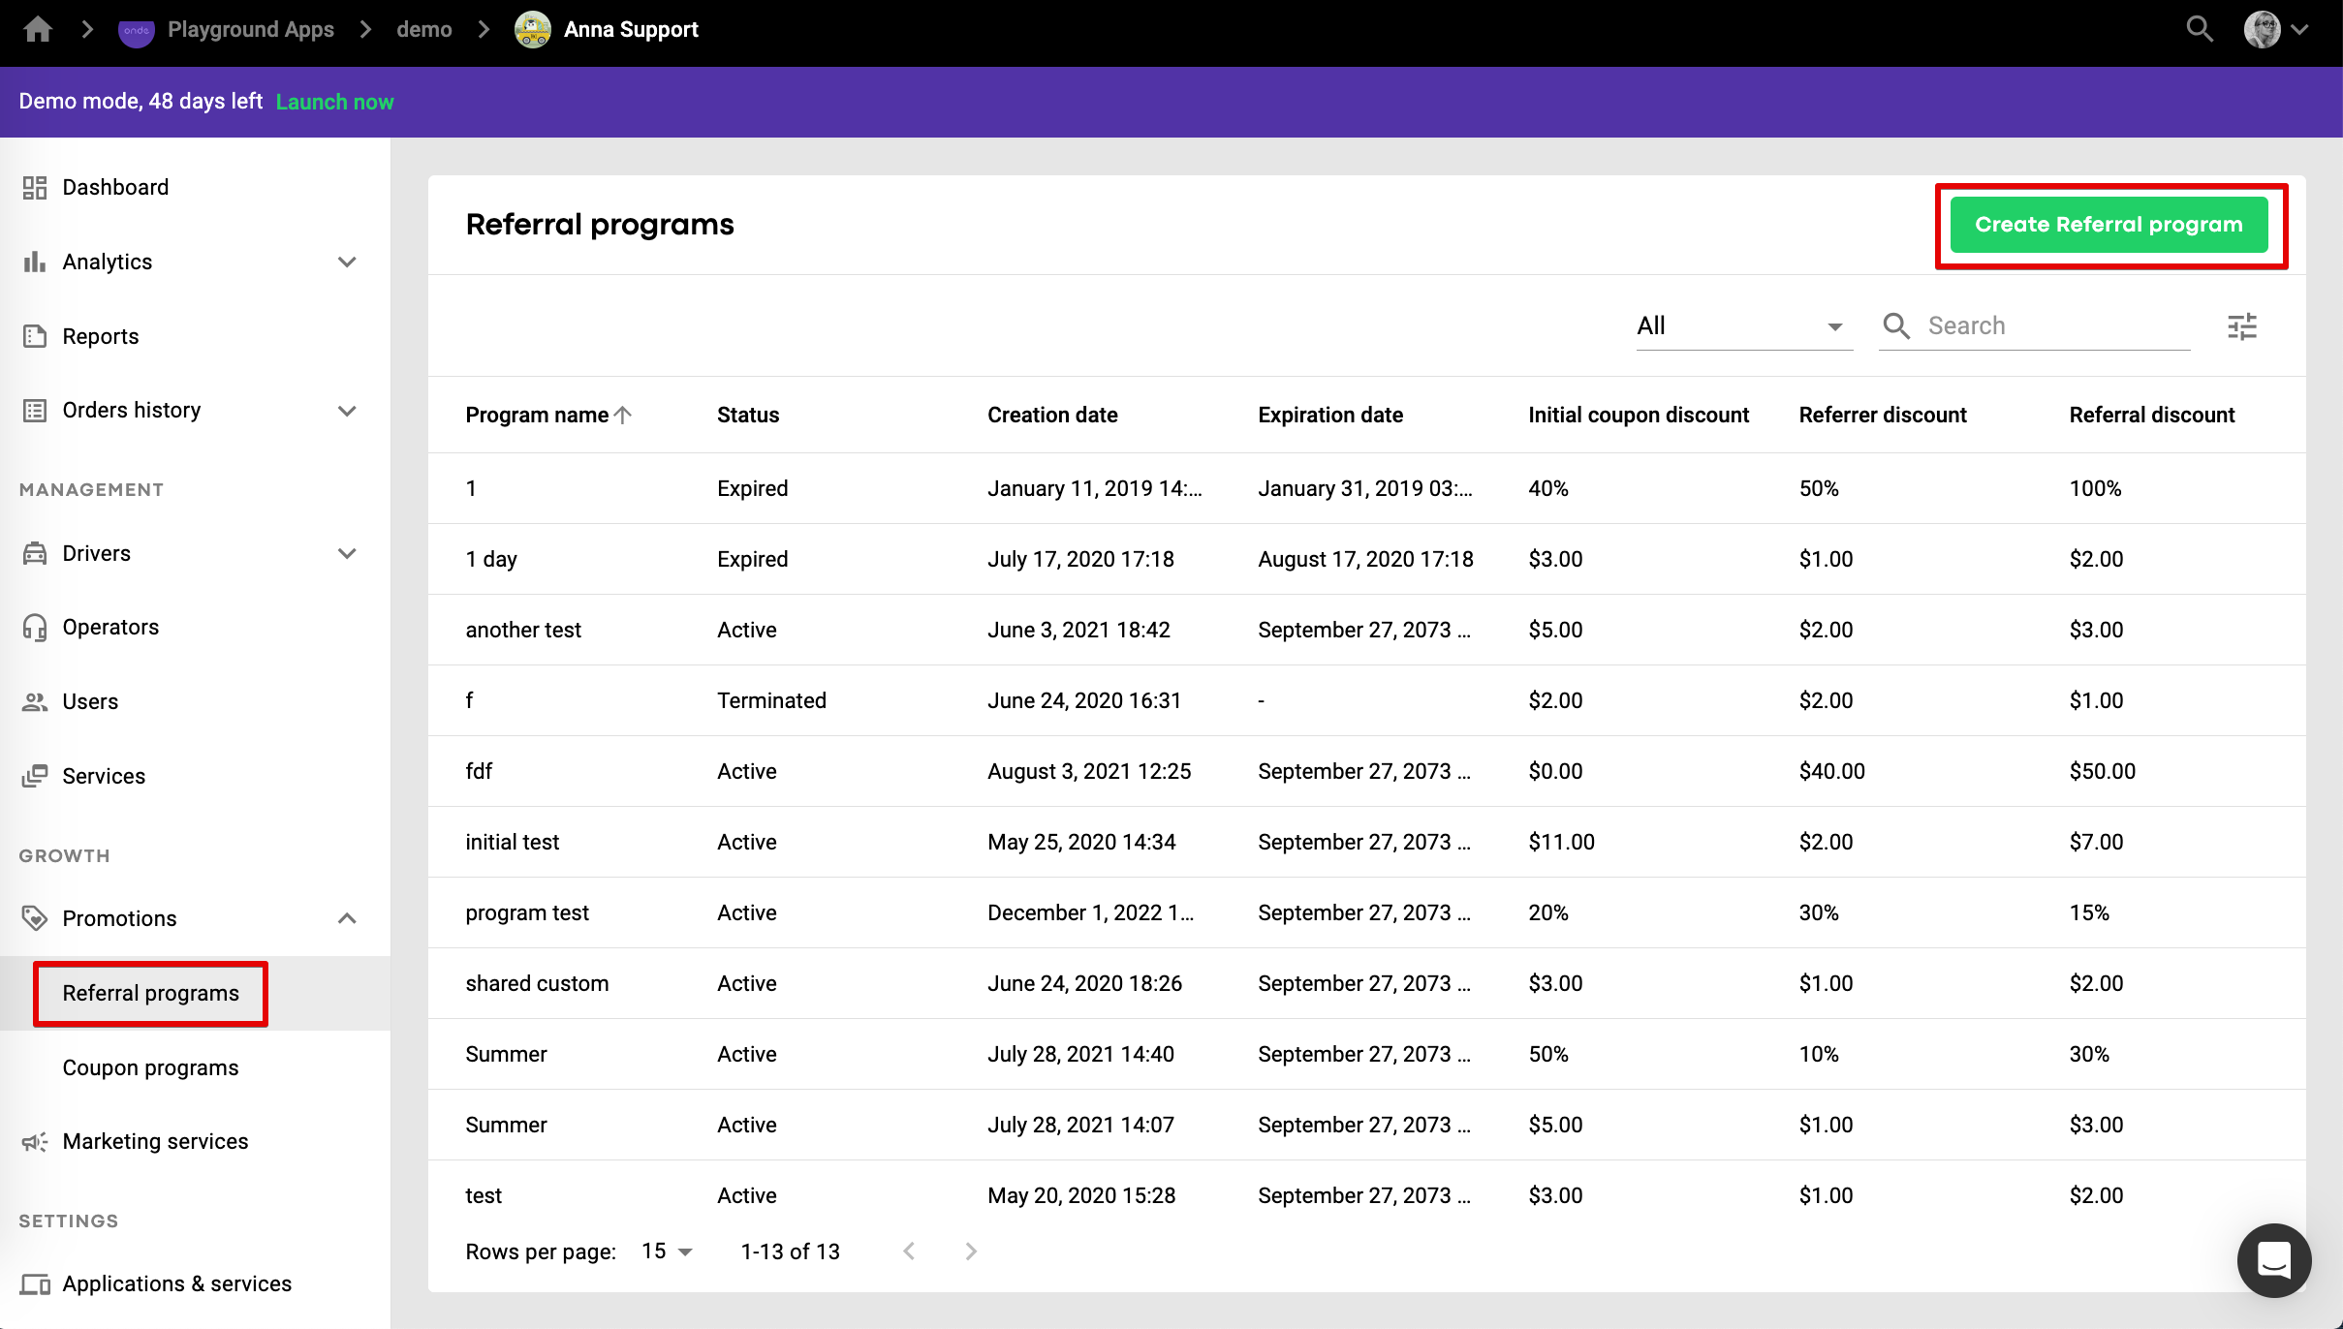The width and height of the screenshot is (2343, 1329).
Task: Expand the Drivers submenu
Action: pyautogui.click(x=347, y=553)
